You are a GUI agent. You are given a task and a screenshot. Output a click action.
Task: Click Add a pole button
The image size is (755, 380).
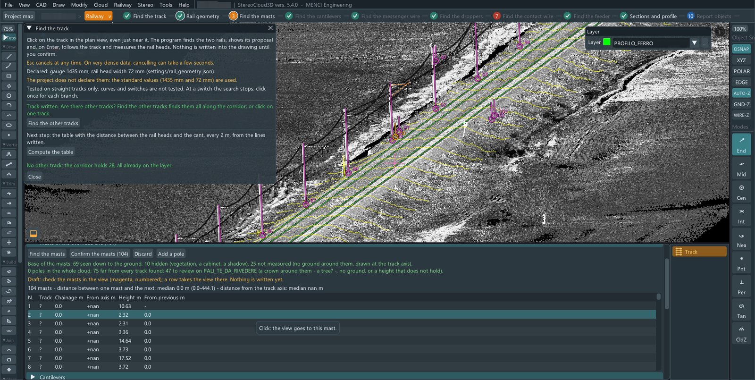click(171, 254)
